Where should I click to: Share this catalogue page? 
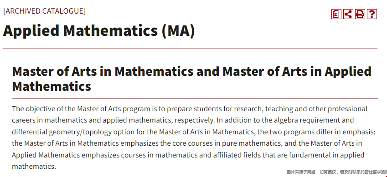(348, 14)
